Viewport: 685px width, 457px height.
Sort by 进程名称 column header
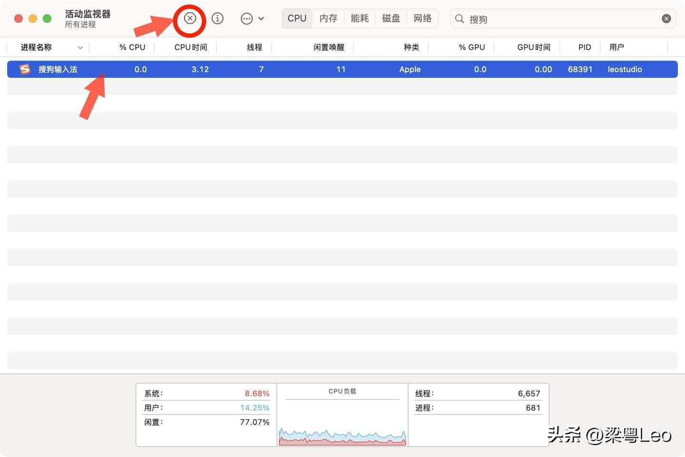point(37,47)
